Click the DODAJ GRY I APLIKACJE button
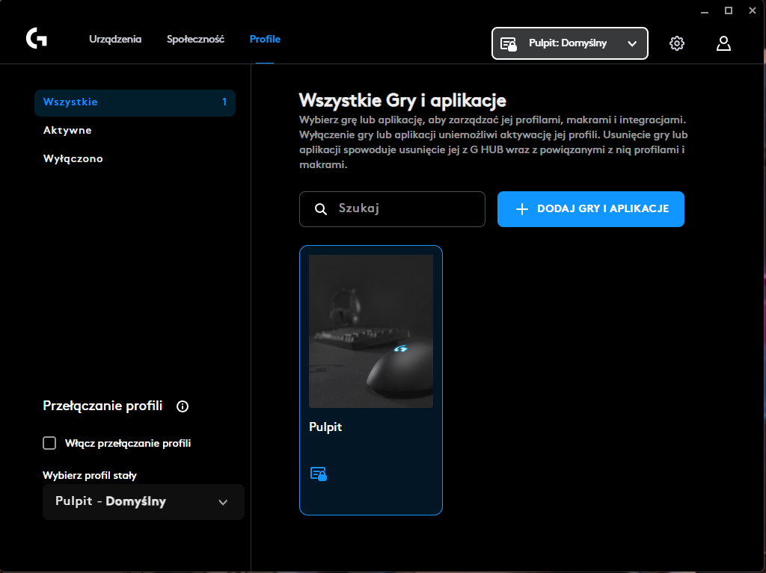Image resolution: width=766 pixels, height=573 pixels. 590,209
